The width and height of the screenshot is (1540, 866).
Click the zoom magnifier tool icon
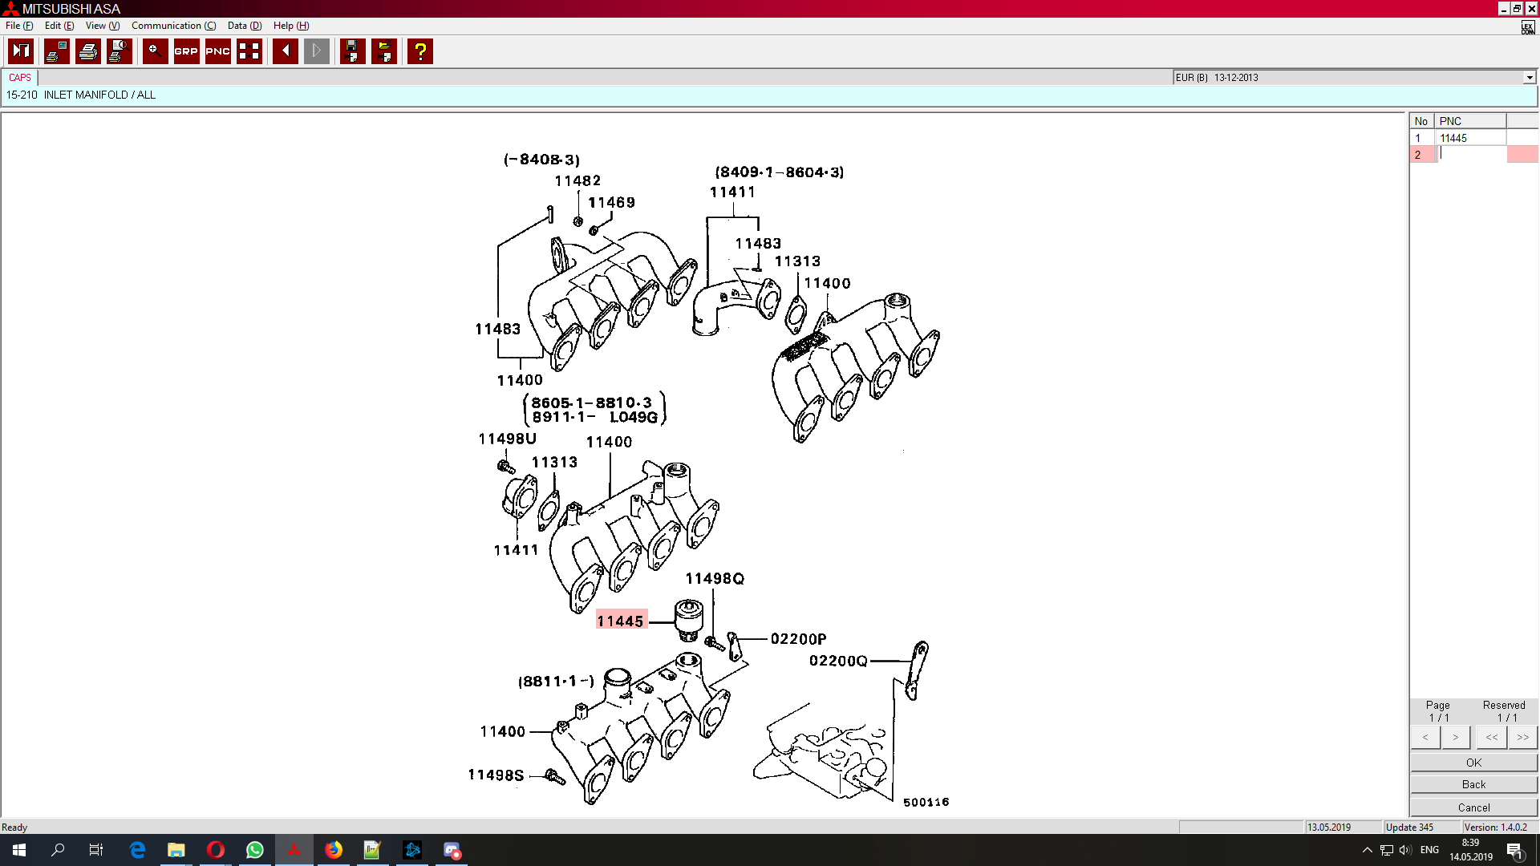click(155, 51)
